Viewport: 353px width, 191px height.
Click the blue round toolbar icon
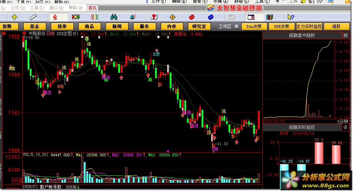(211, 17)
